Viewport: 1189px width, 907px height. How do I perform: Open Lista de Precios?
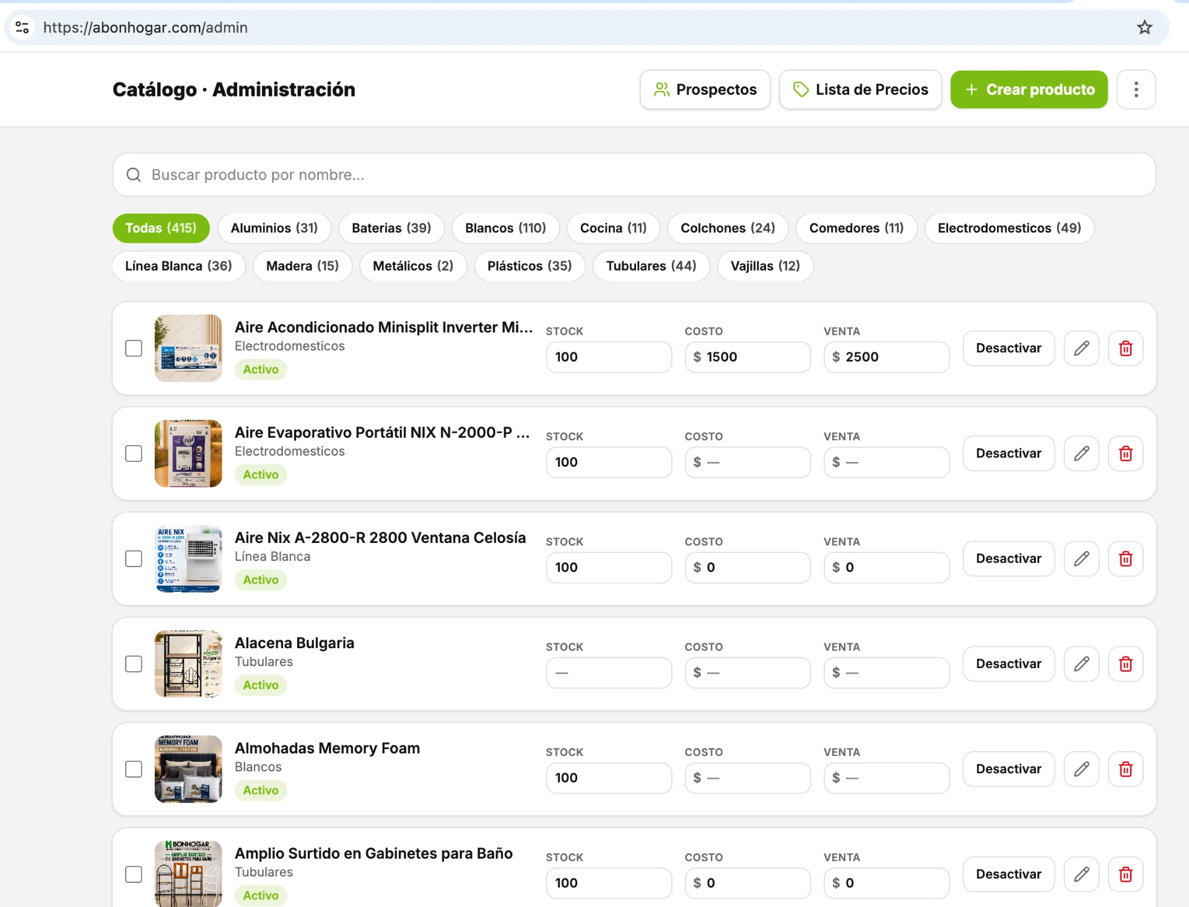click(x=861, y=90)
